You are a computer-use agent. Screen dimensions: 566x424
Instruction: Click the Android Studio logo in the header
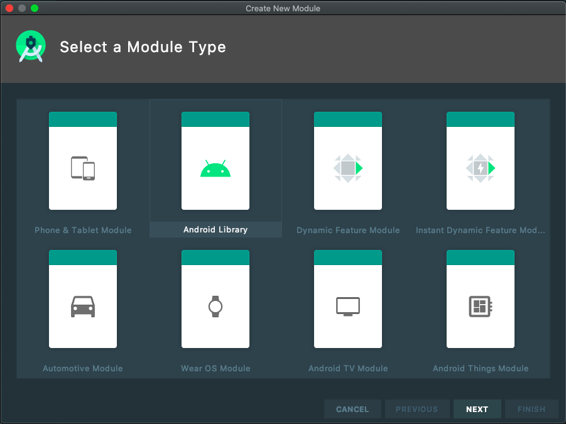pos(30,46)
